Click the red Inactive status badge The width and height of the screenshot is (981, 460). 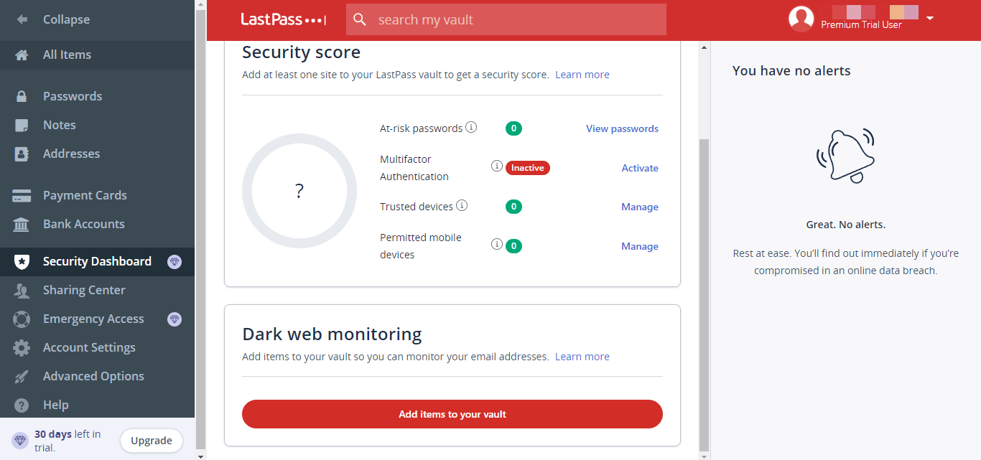(528, 168)
